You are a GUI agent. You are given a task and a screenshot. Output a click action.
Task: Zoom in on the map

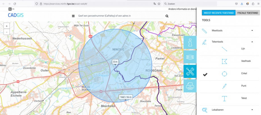click(x=7, y=26)
